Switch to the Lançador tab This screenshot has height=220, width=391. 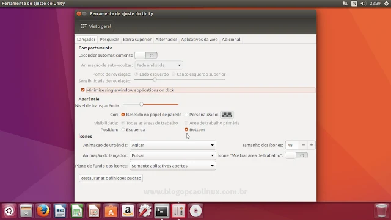tap(86, 40)
